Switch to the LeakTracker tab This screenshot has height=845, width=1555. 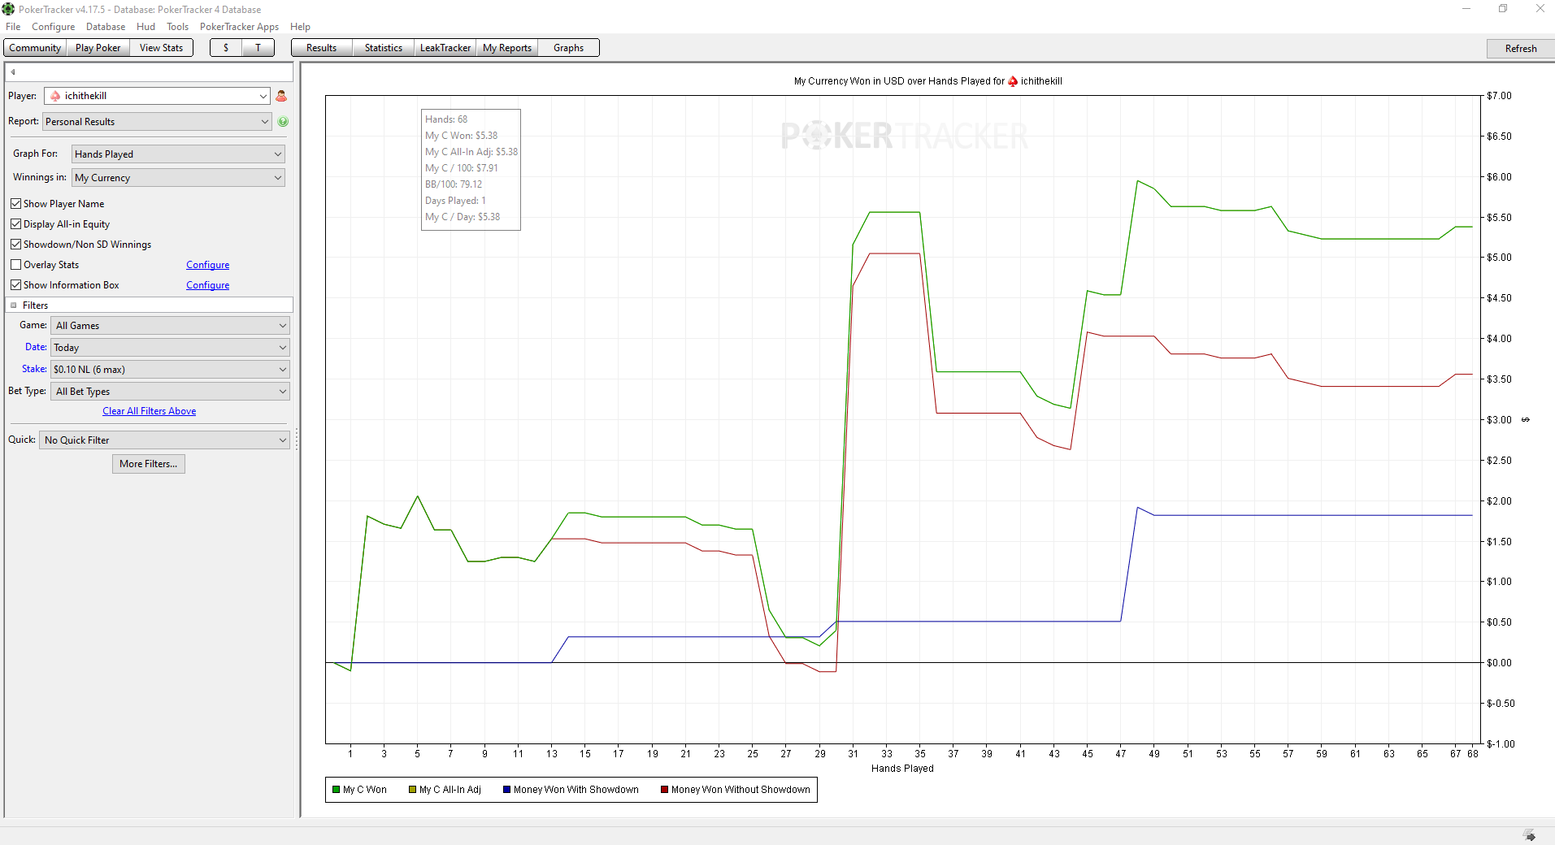445,48
